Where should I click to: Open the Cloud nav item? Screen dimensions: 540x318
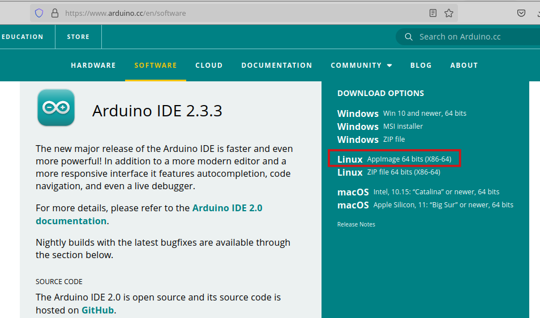coord(209,66)
